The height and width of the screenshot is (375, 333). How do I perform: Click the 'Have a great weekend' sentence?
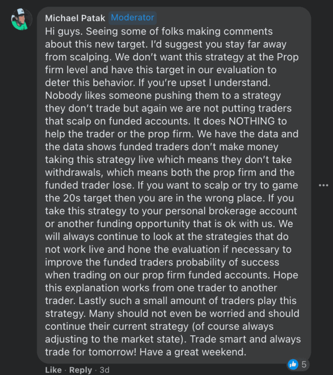click(x=193, y=352)
